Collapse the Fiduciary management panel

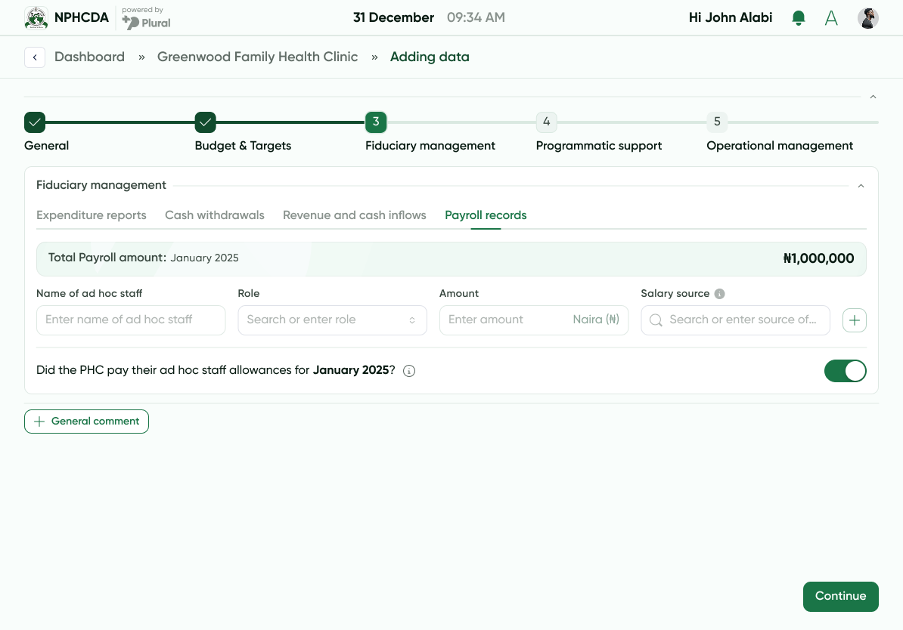[x=861, y=186]
